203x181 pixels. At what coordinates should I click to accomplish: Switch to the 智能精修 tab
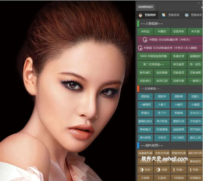point(148,15)
